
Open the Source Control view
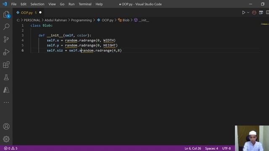click(6, 39)
